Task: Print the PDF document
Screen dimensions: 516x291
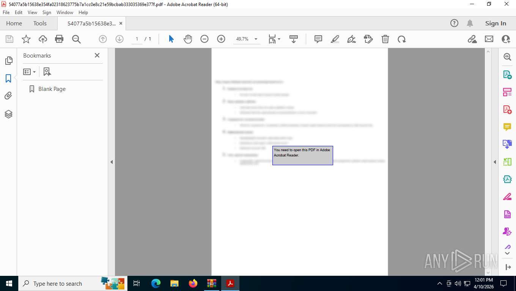Action: coord(59,39)
